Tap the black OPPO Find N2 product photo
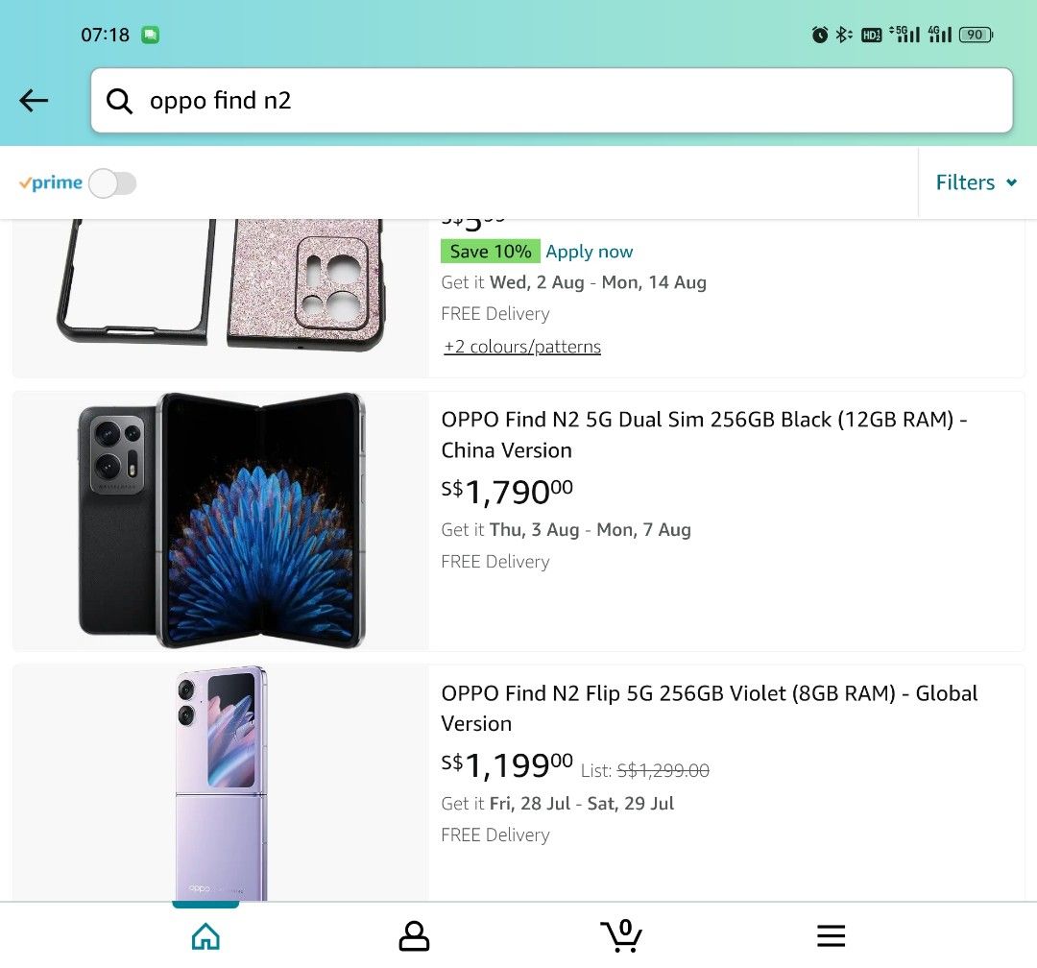1037x968 pixels. click(219, 519)
